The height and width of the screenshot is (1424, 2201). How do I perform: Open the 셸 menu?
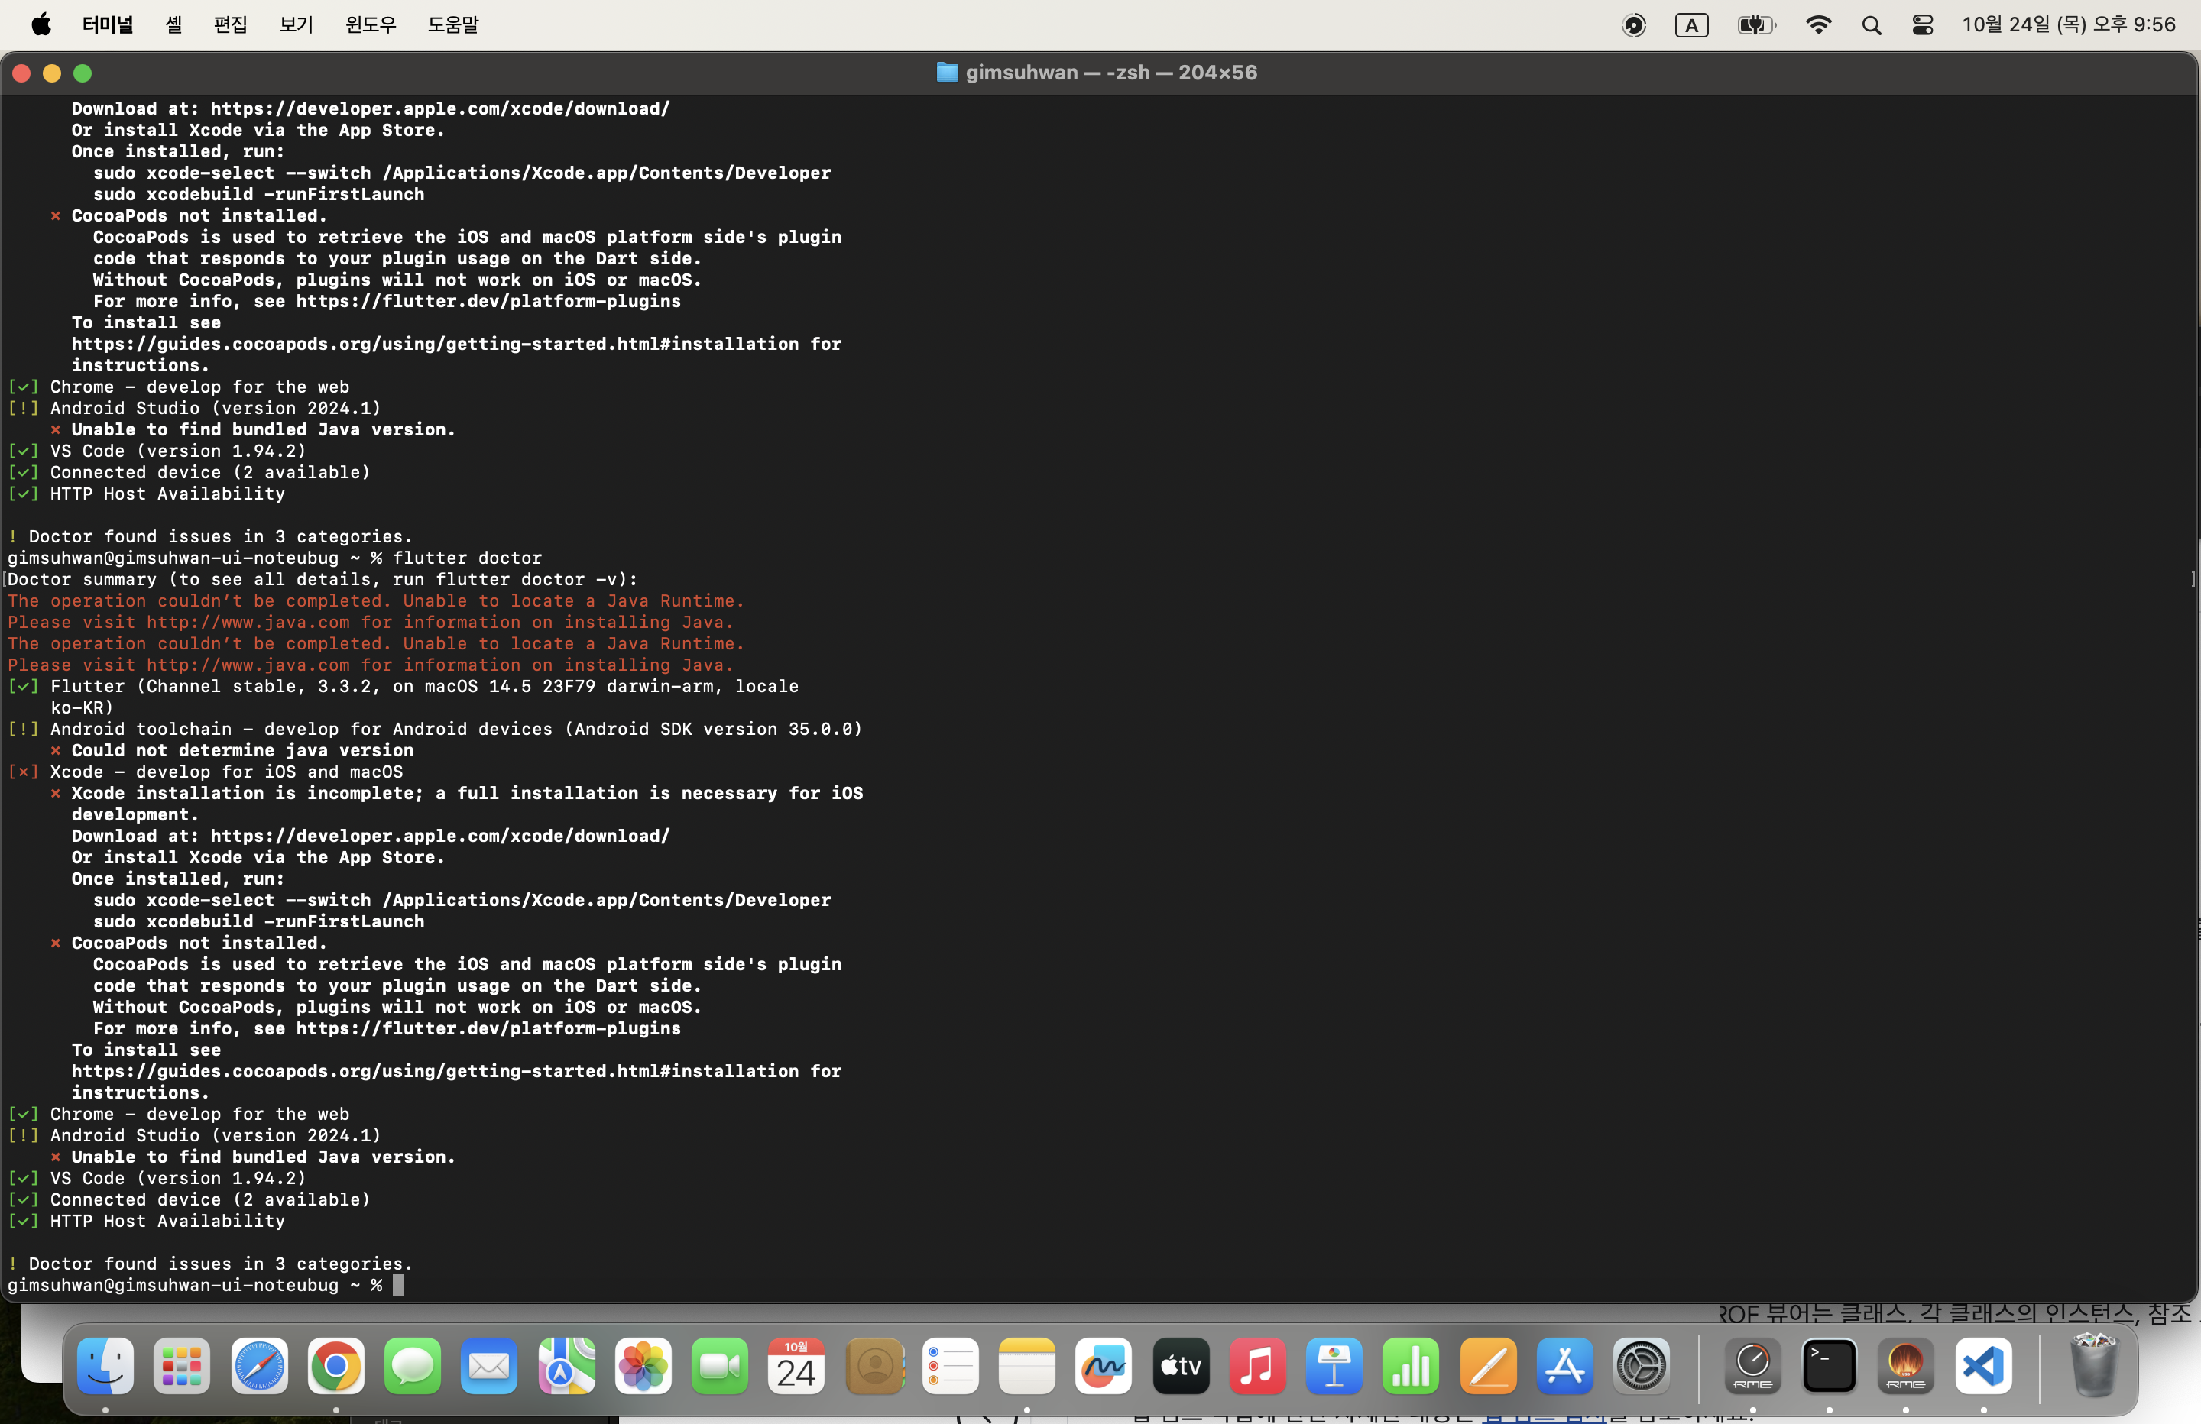pyautogui.click(x=173, y=25)
